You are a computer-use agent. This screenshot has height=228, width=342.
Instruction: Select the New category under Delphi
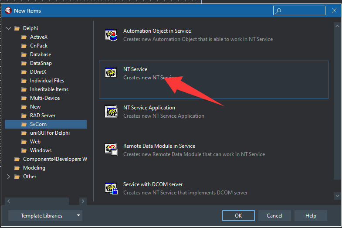(35, 107)
